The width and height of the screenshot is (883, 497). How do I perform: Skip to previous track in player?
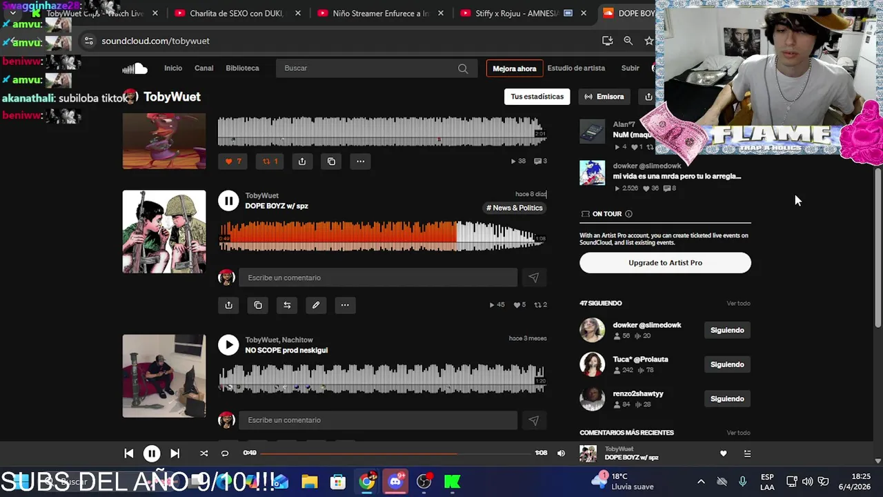point(129,454)
